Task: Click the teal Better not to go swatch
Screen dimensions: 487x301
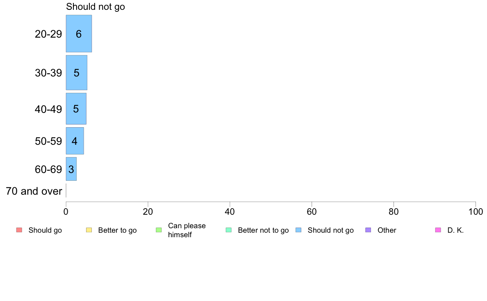Action: pyautogui.click(x=229, y=230)
